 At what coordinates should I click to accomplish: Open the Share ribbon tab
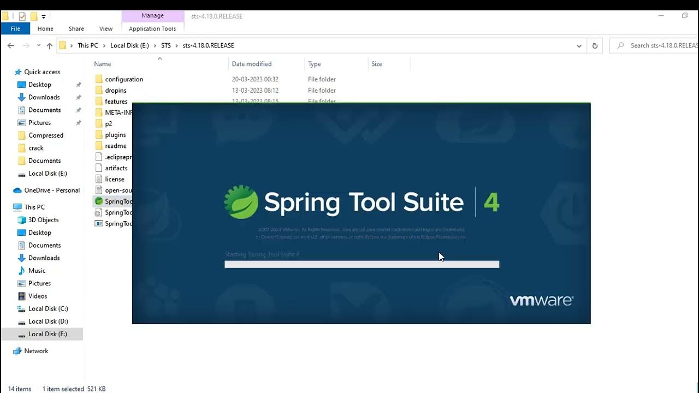76,28
